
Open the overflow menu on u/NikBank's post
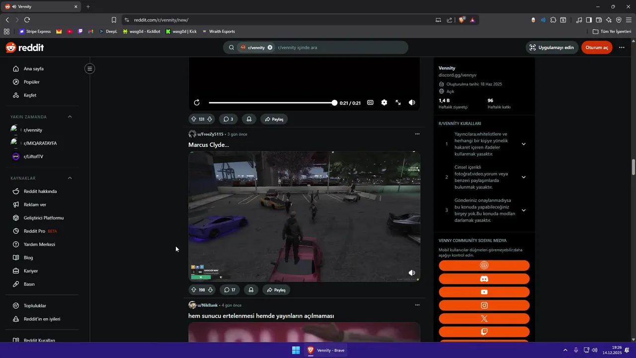click(x=417, y=305)
